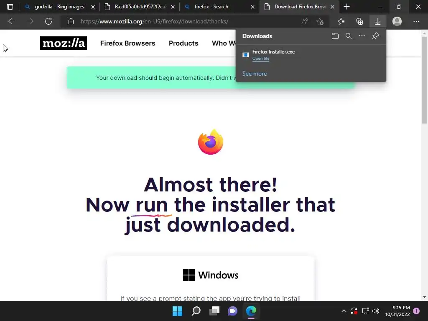Open the Favorites list
This screenshot has width=428, height=321.
pos(341,21)
